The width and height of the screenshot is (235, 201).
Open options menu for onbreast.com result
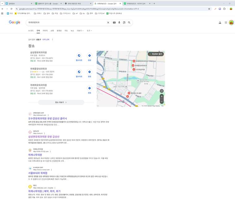coord(48,115)
